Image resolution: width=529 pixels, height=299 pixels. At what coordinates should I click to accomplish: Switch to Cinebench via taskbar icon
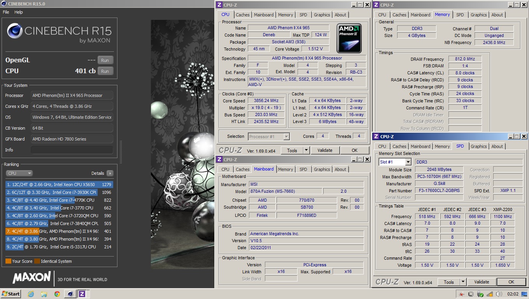pyautogui.click(x=70, y=294)
